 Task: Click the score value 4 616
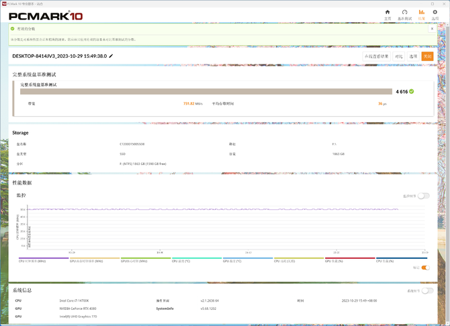coord(402,91)
